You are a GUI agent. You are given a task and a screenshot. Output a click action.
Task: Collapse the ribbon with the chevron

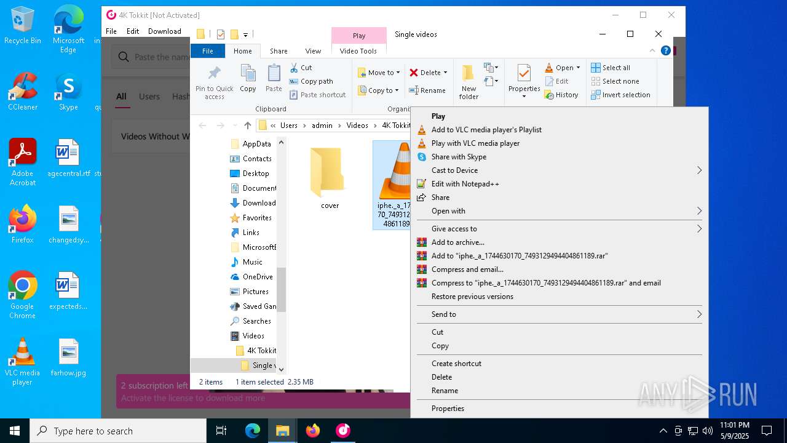[x=652, y=51]
